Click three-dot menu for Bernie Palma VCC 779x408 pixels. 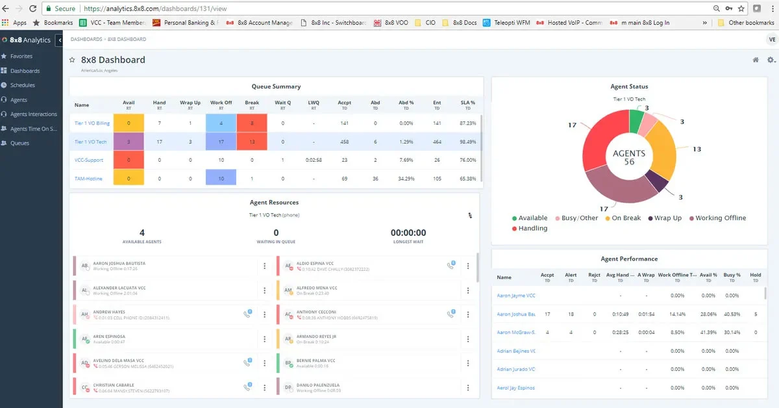coord(468,363)
